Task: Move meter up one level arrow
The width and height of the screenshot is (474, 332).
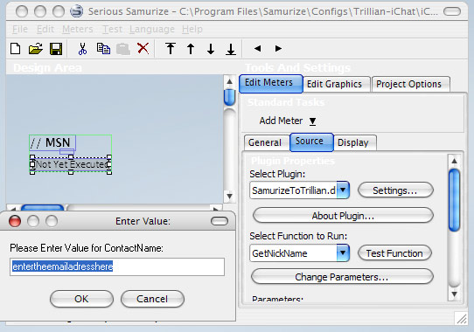Action: pos(191,49)
